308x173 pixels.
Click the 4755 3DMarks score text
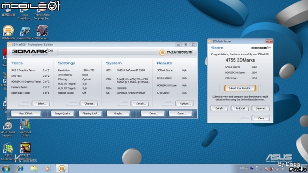tap(240, 60)
